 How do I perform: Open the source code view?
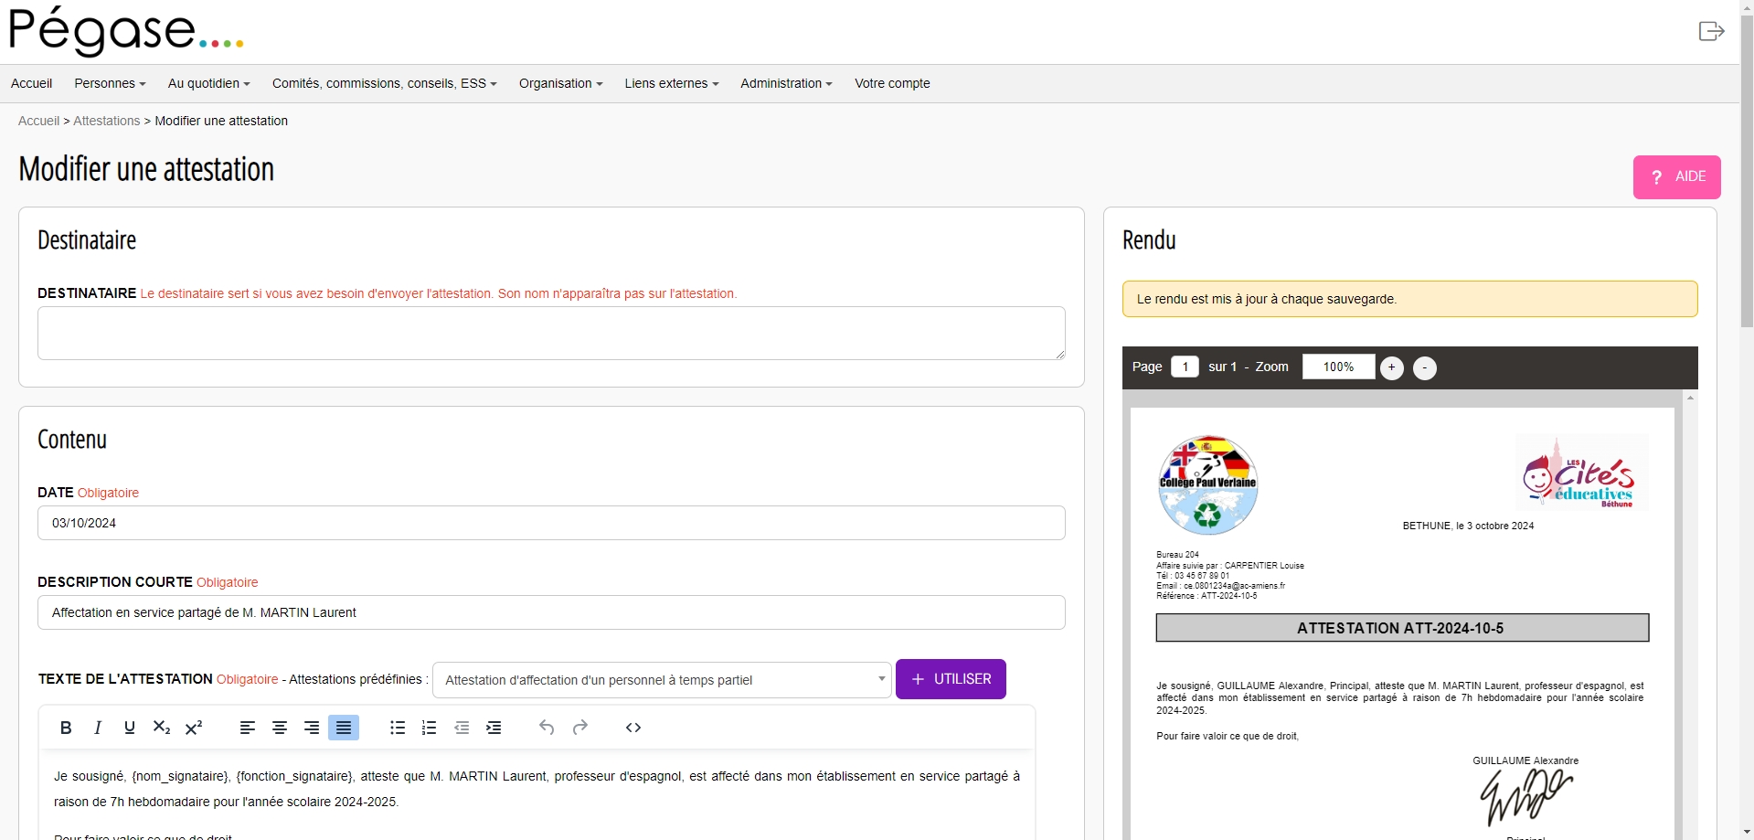pos(633,728)
